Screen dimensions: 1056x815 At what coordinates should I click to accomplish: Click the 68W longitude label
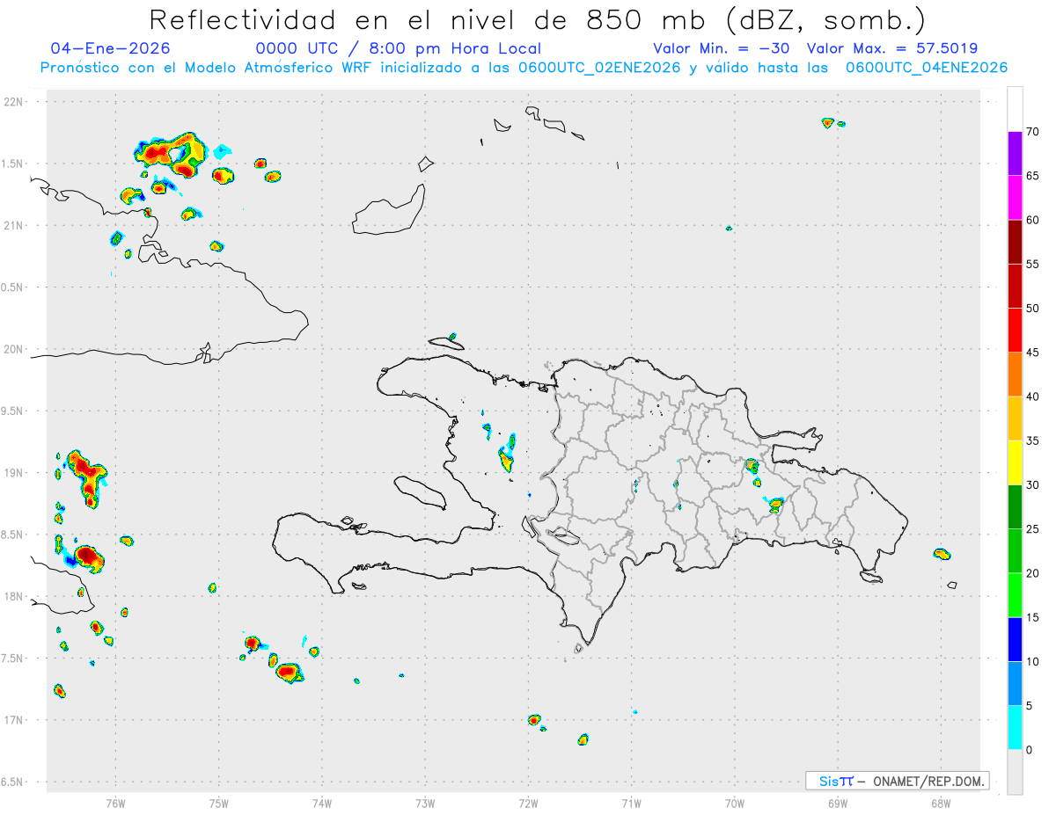(941, 803)
